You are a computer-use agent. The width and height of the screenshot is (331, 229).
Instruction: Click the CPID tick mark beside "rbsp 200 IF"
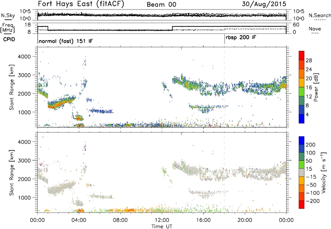[224, 39]
